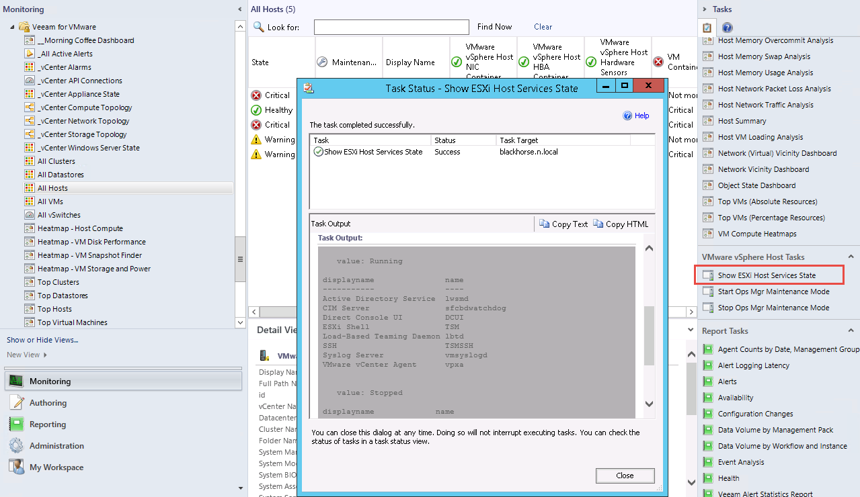Click the Show or Hide Views link
Screen dimensions: 860x497
pyautogui.click(x=42, y=340)
